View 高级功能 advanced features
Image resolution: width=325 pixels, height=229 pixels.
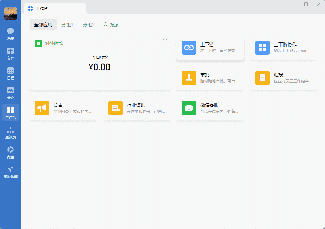(10, 172)
